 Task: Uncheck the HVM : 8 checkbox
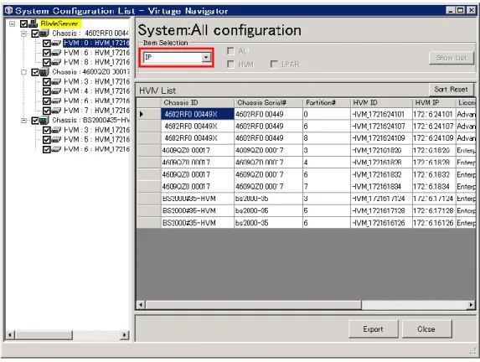pyautogui.click(x=47, y=63)
